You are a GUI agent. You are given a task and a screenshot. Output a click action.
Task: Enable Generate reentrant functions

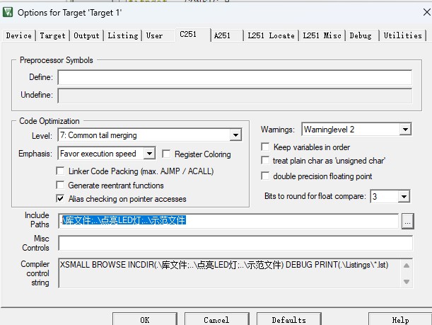61,185
